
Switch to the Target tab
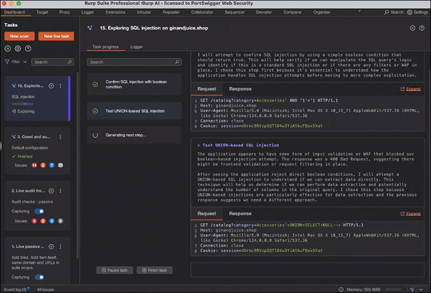click(x=42, y=12)
